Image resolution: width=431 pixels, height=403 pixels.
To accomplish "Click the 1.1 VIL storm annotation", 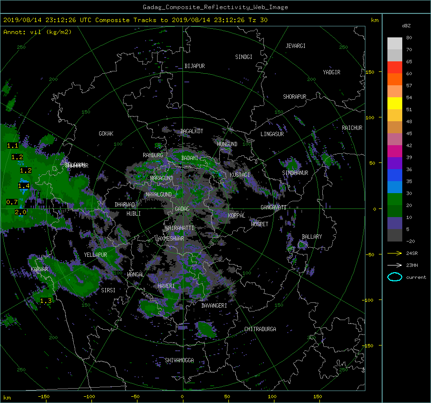I will pos(12,146).
